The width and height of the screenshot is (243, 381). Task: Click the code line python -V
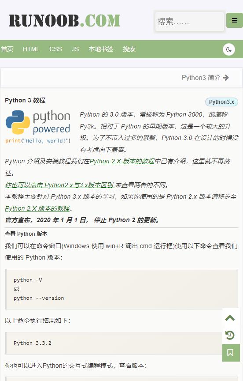[x=28, y=280]
